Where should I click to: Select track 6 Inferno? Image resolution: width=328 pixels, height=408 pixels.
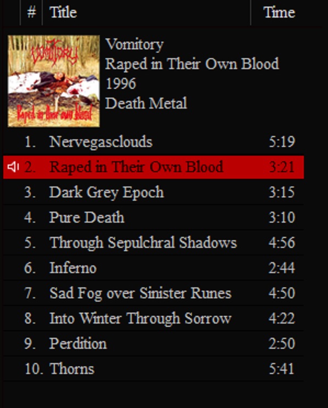point(154,268)
